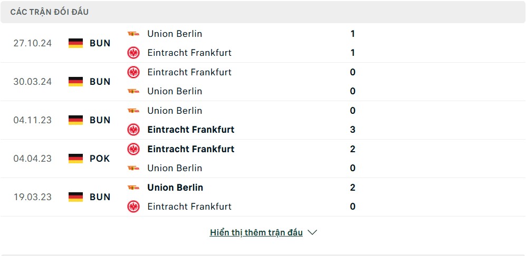Click Union Berlin crest in 27.10.24 match
This screenshot has height=256, width=526.
[133, 34]
